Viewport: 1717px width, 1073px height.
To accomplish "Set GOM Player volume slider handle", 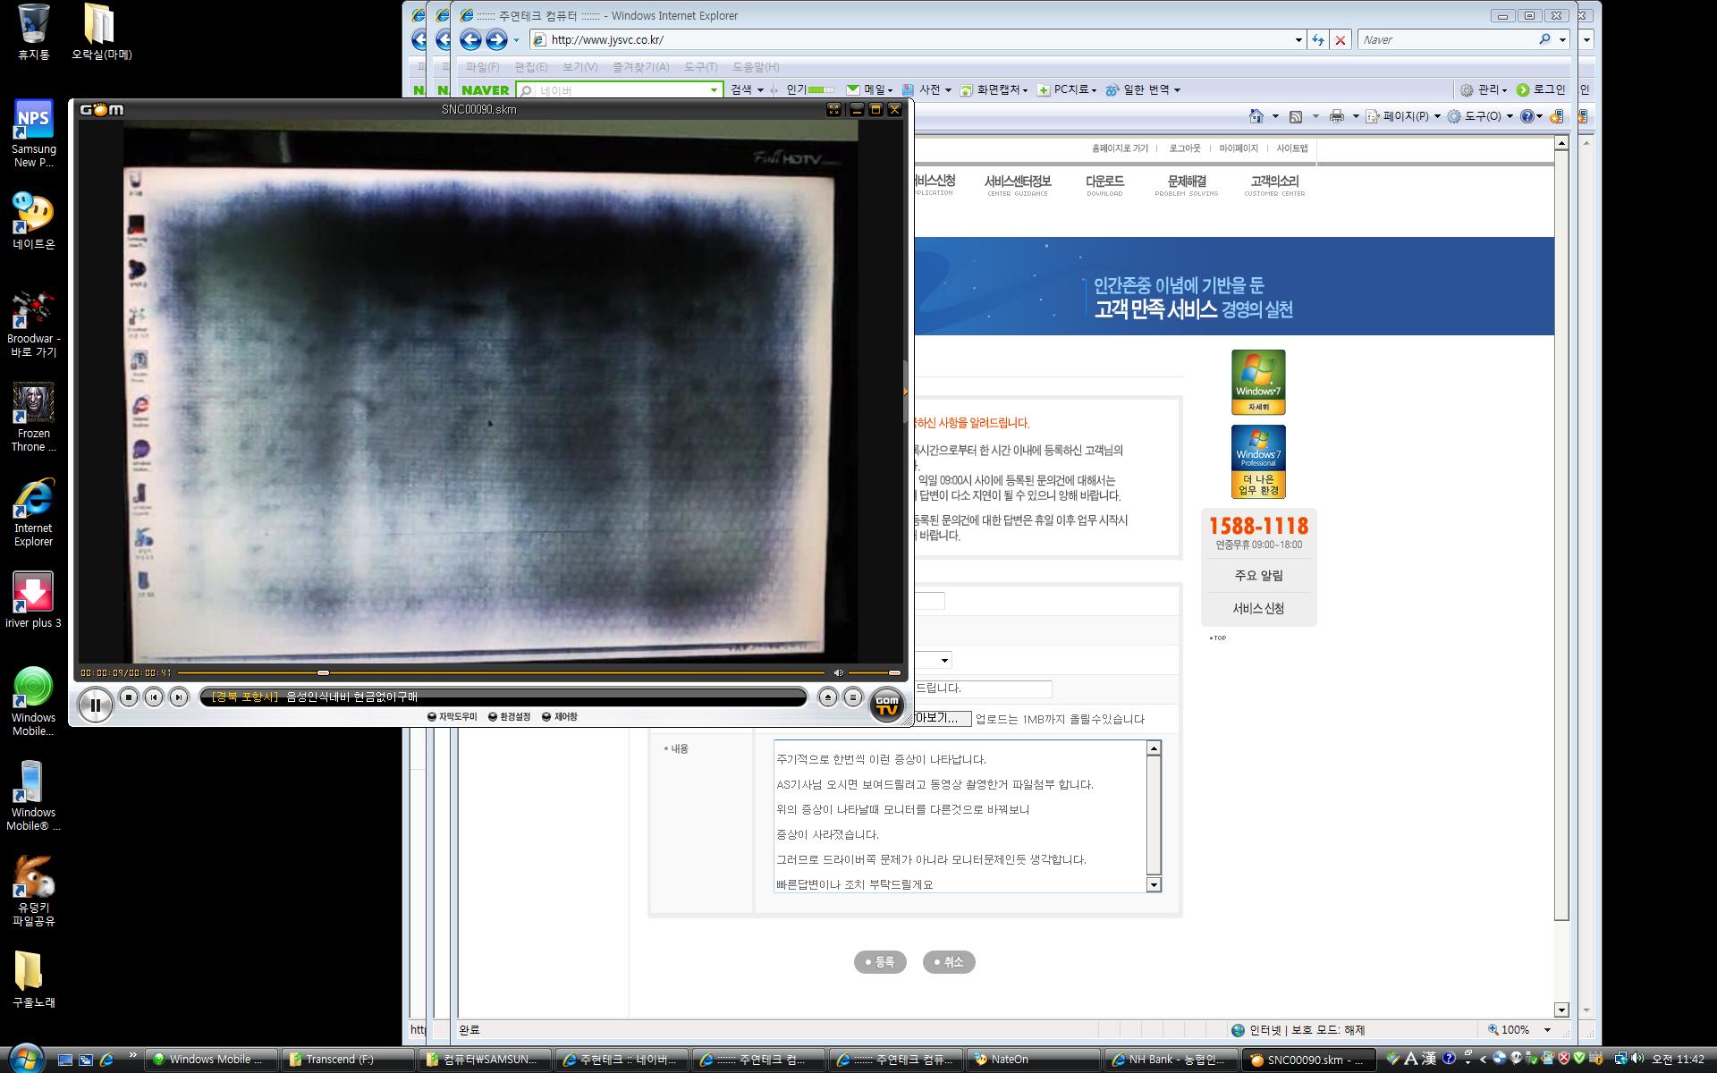I will [893, 672].
